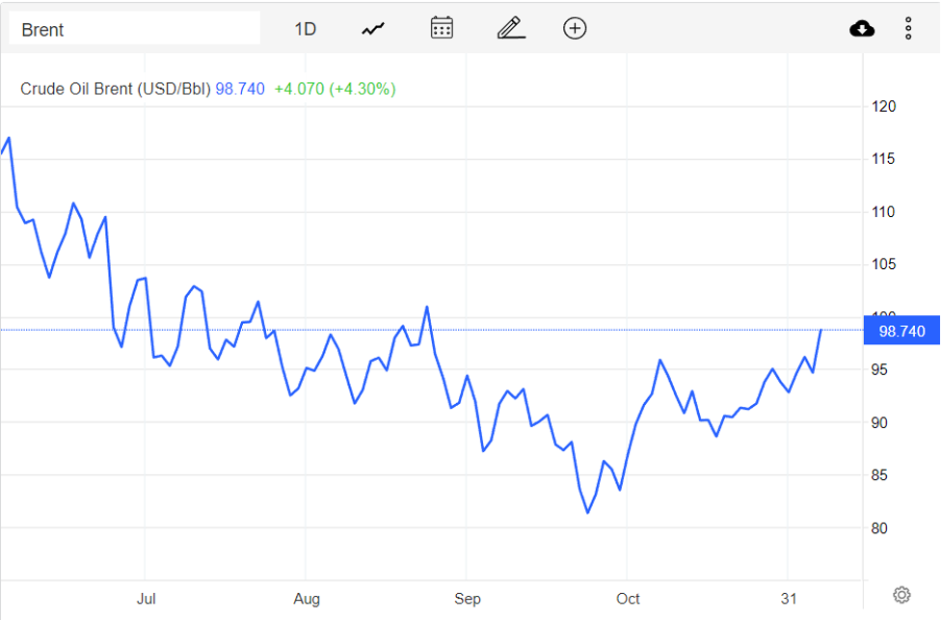Open the three-dot more options menu

point(908,29)
